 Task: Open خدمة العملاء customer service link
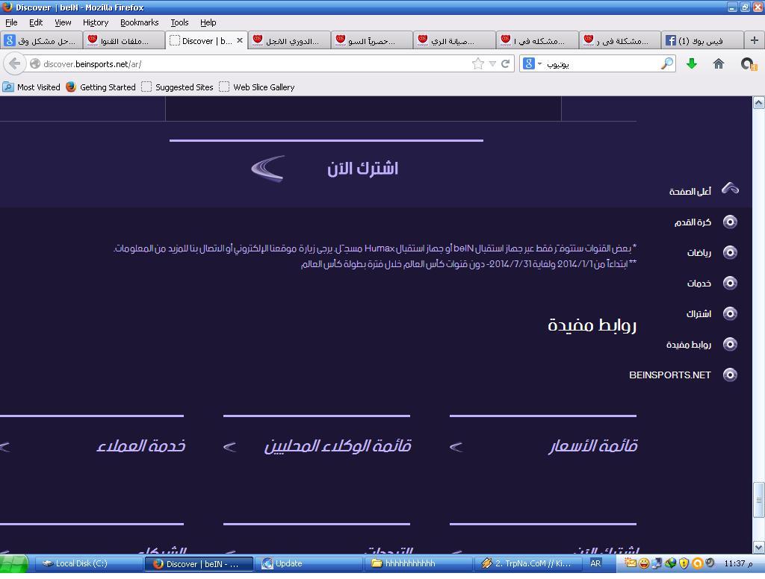[140, 446]
